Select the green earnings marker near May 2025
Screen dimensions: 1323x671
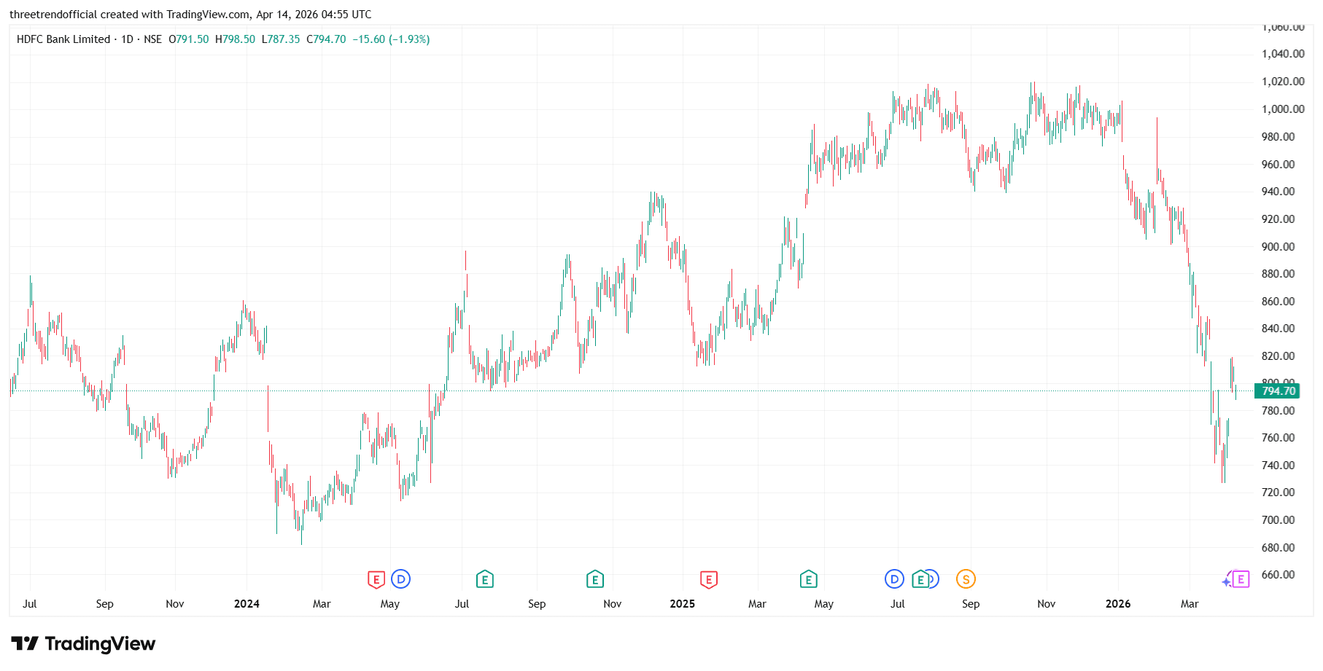pos(808,580)
